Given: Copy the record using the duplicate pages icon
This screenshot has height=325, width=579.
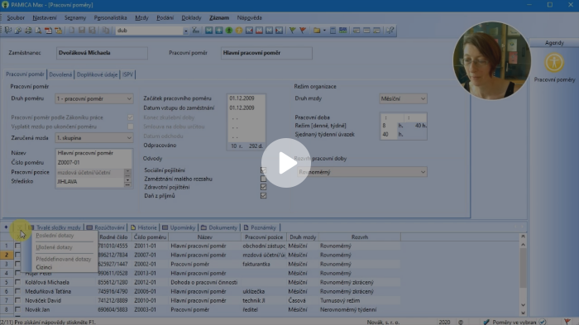Looking at the screenshot, I should [x=106, y=31].
